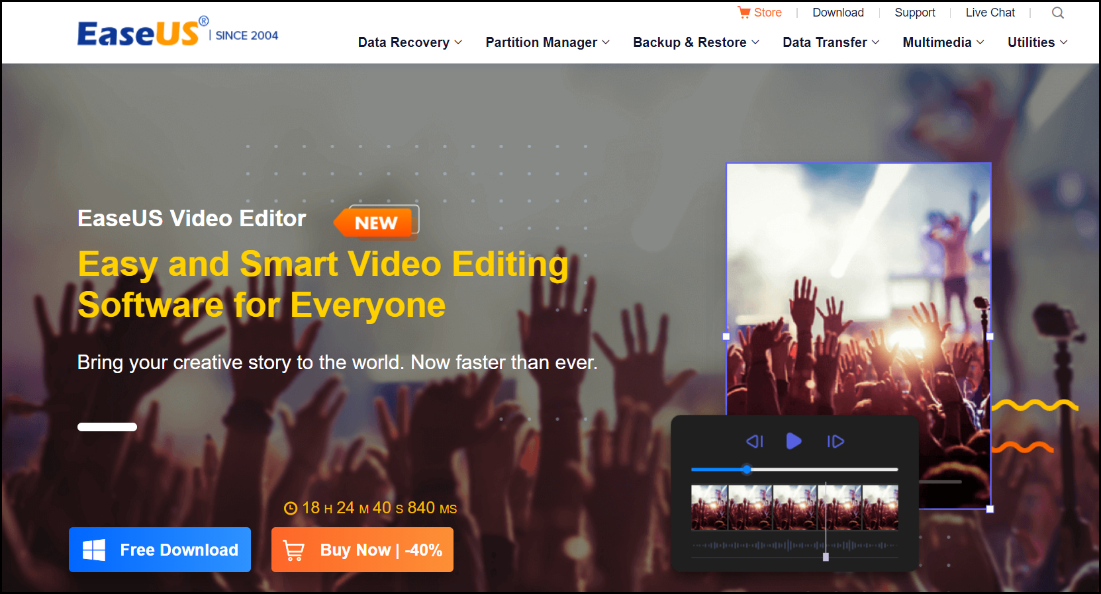Expand the Data Recovery menu

coord(410,42)
